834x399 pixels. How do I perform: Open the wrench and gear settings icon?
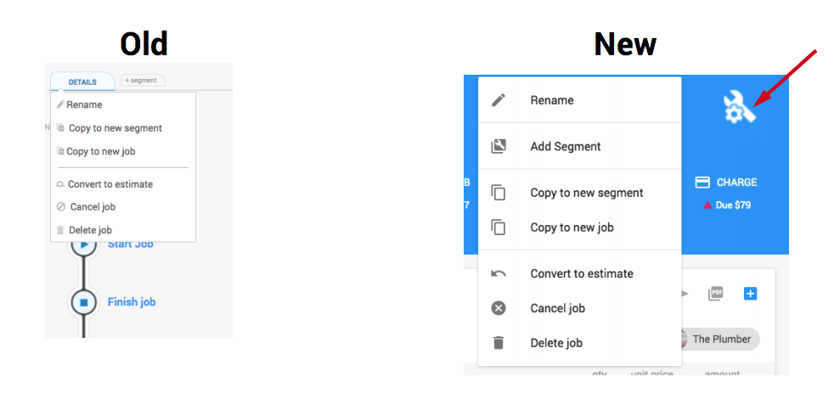(x=740, y=108)
